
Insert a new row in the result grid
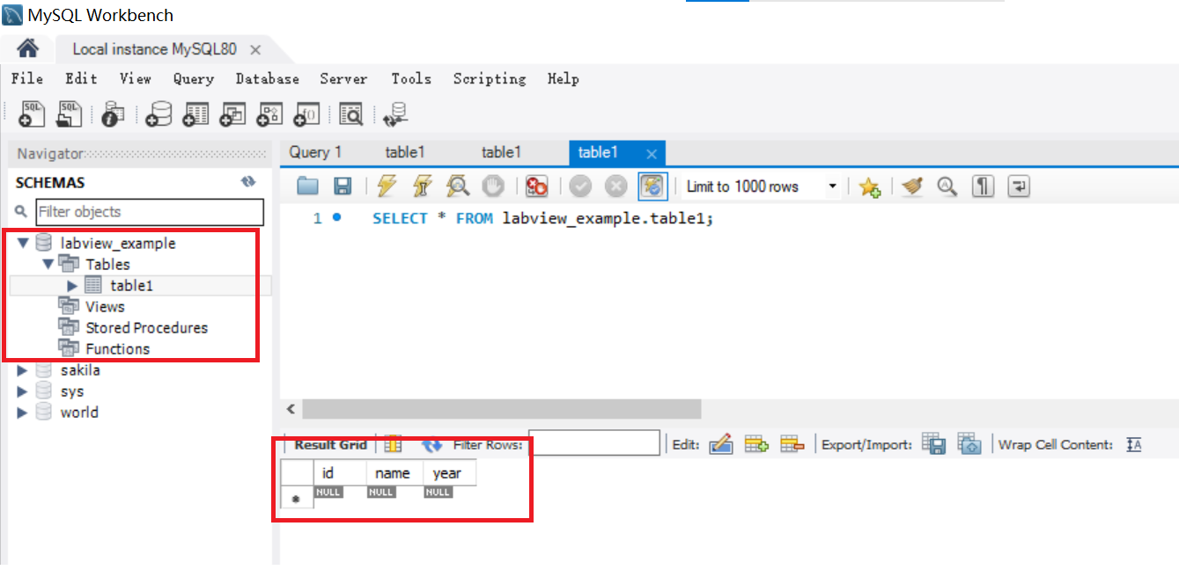757,444
